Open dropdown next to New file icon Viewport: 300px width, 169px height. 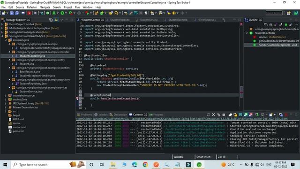point(7,13)
